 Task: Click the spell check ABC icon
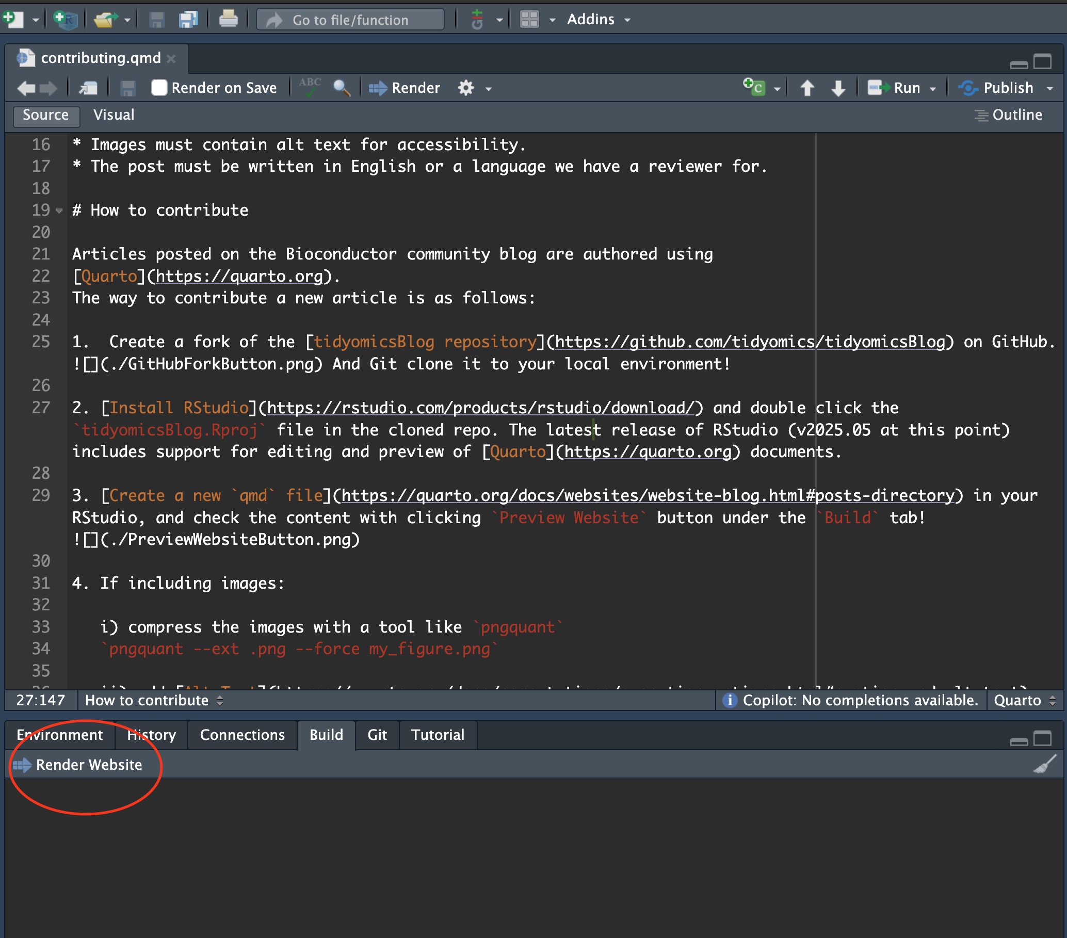point(310,87)
